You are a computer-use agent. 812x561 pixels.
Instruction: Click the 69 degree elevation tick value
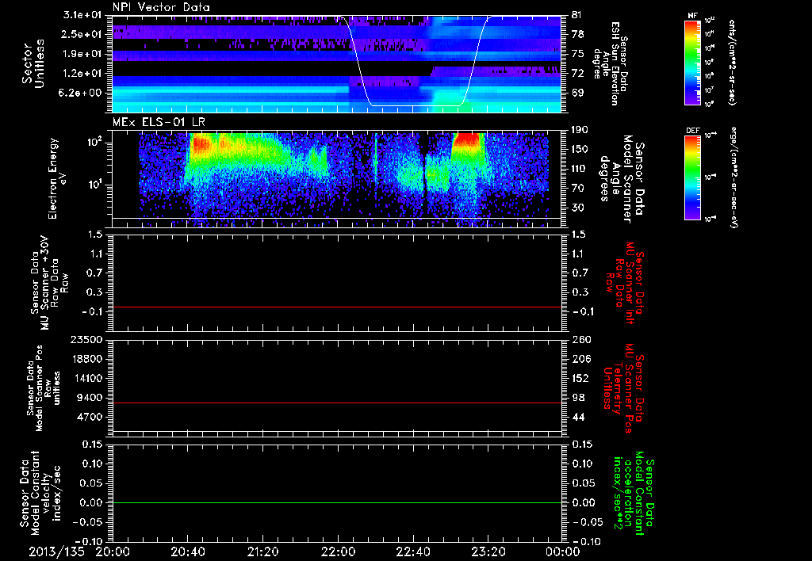pyautogui.click(x=578, y=93)
